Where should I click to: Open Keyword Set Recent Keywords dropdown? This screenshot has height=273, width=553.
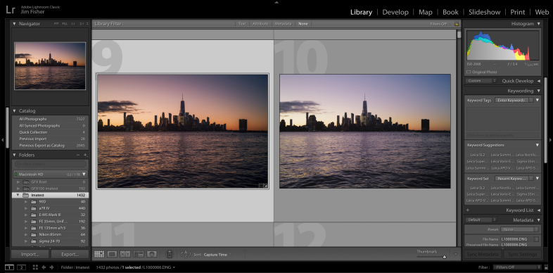coord(514,179)
